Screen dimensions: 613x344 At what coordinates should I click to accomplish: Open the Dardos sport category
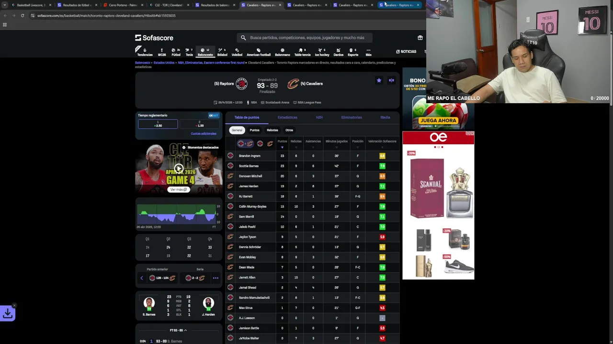coord(338,52)
